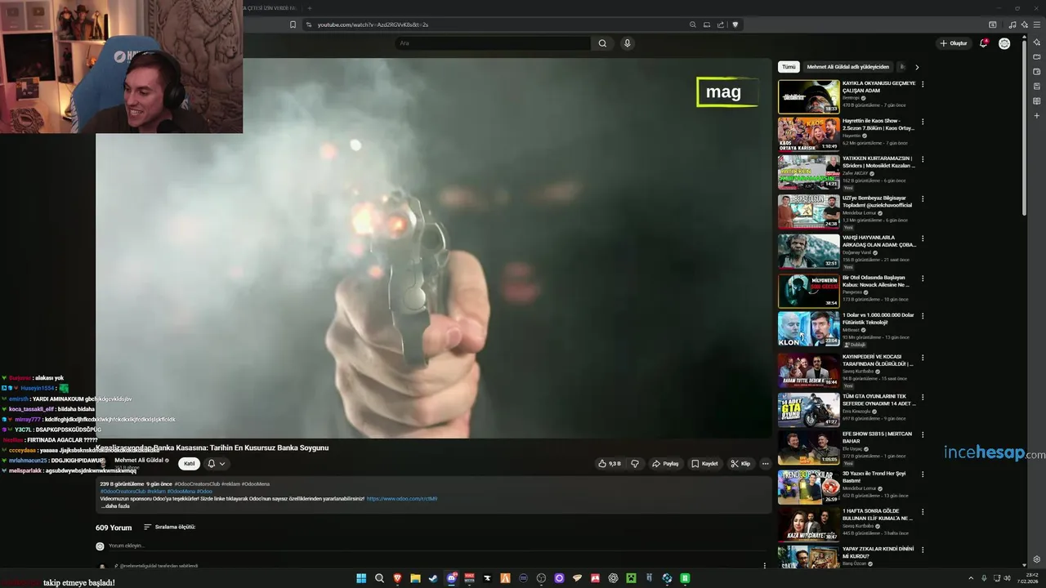Click the YouTube search magnifier button

(602, 43)
